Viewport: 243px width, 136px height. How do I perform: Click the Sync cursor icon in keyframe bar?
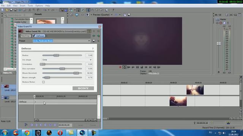pyautogui.click(x=26, y=125)
